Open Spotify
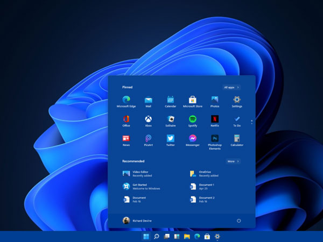 (193, 121)
